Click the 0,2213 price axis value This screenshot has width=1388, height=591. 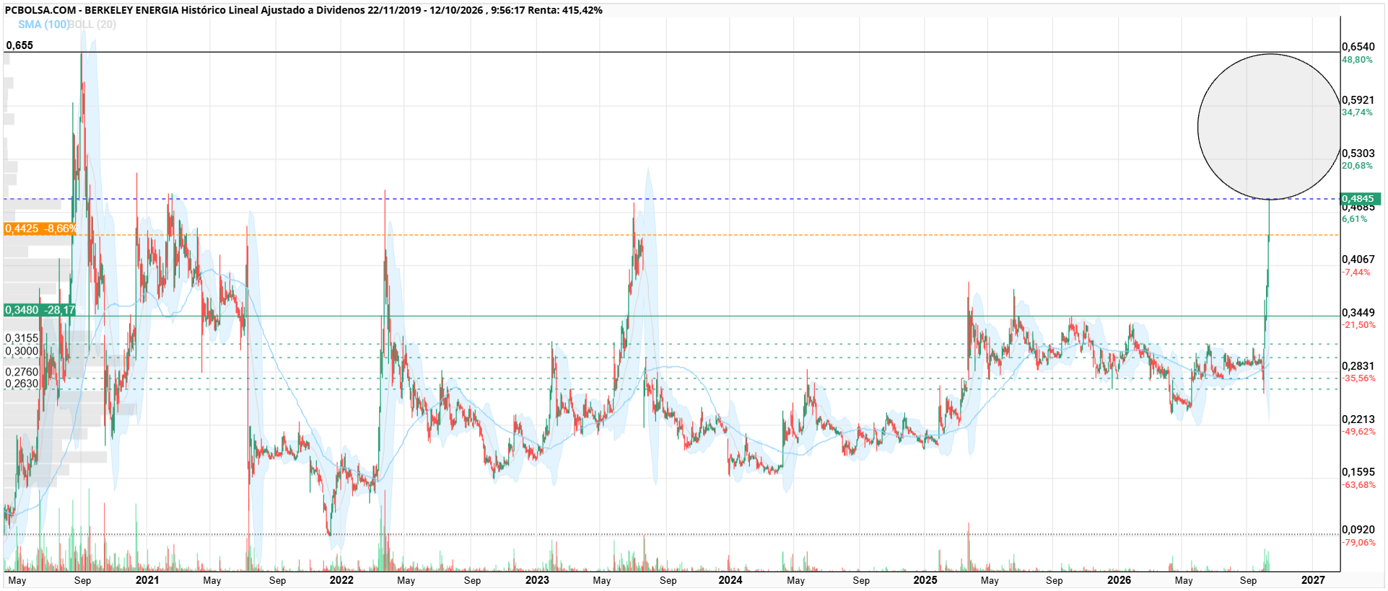[x=1358, y=419]
